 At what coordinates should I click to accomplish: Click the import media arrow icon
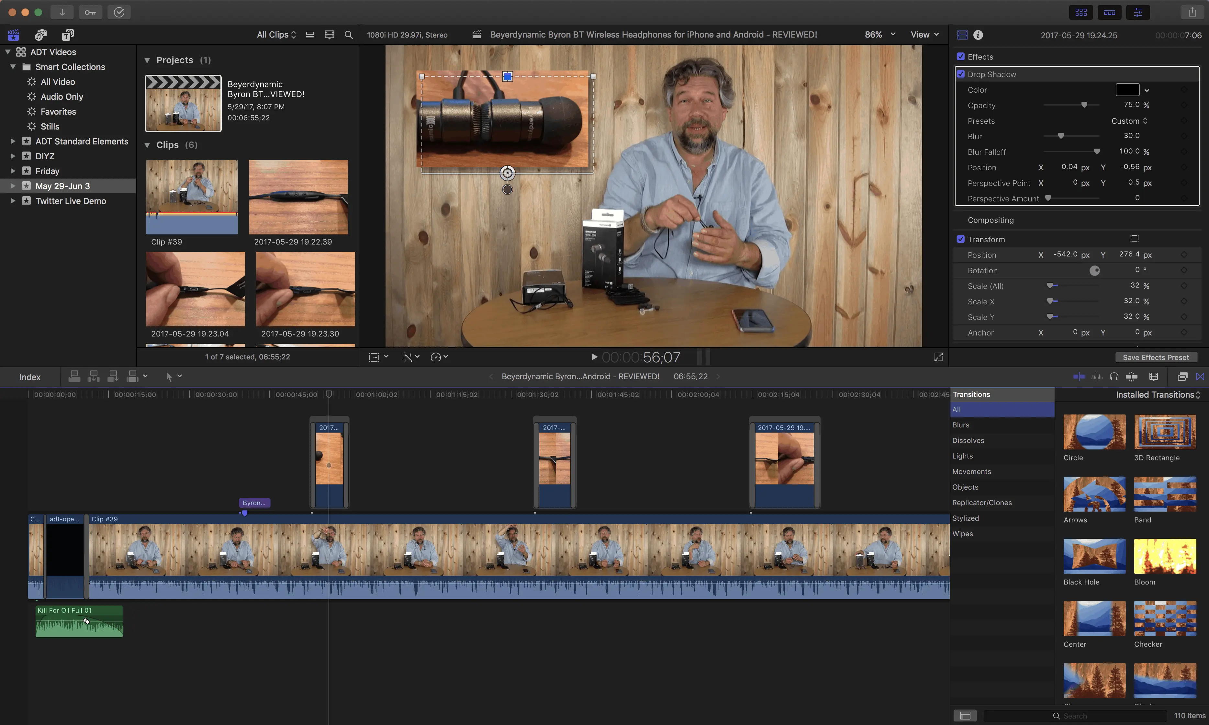[62, 12]
